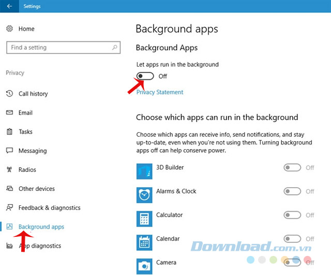This screenshot has width=331, height=275.
Task: Select Feedback & diagnostics in sidebar
Action: click(50, 208)
